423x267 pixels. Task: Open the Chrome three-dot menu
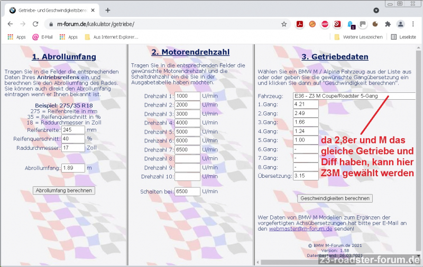pyautogui.click(x=413, y=24)
